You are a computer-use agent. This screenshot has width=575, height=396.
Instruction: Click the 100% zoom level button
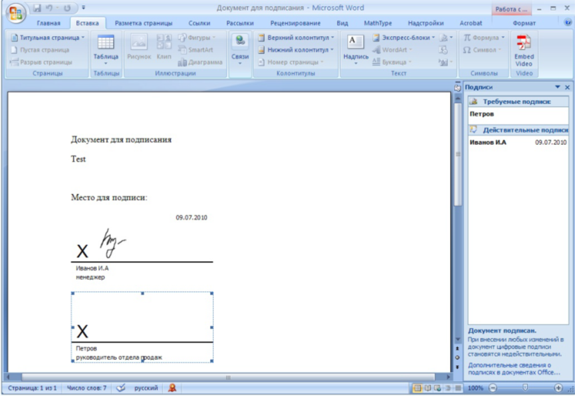click(x=475, y=388)
